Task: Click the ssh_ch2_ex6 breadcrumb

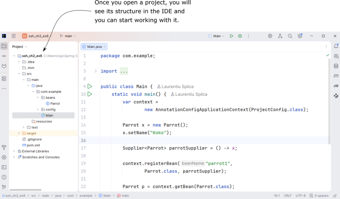Action: (14, 196)
